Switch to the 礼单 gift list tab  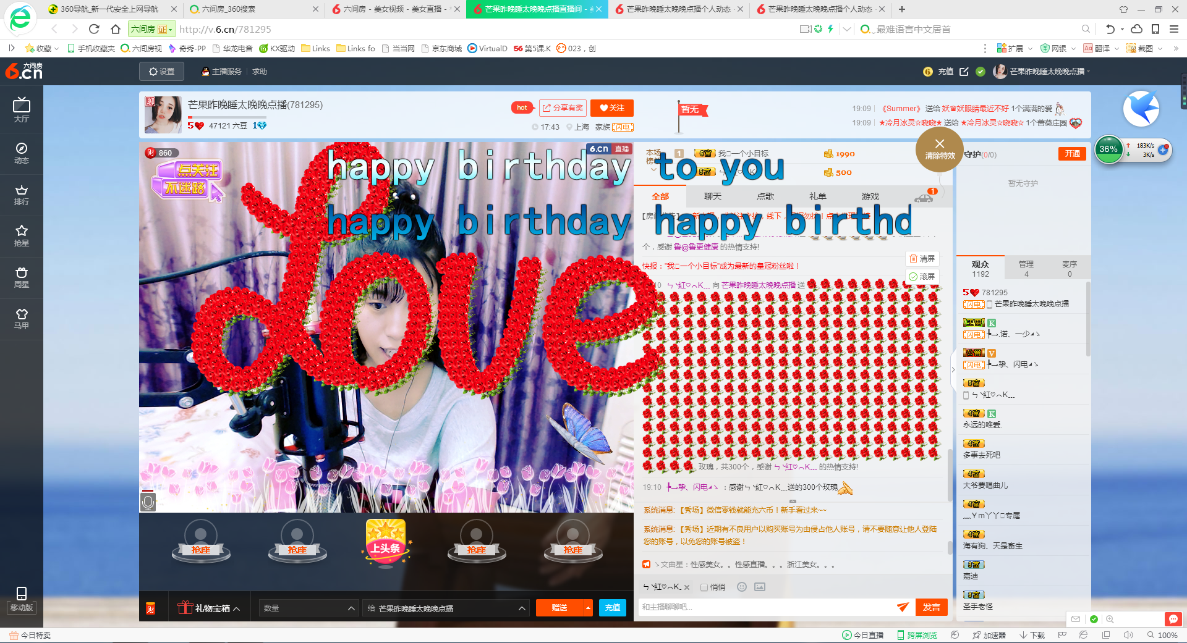pos(818,196)
